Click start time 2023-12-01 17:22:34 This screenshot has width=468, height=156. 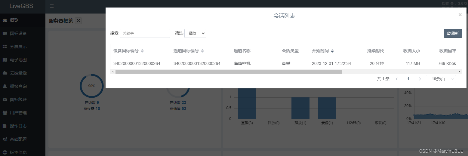[331, 63]
